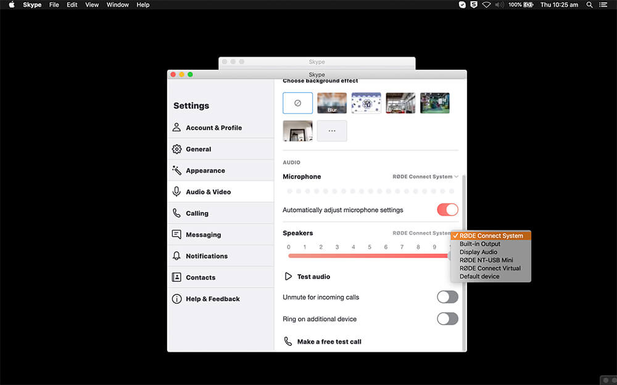Click the Notifications bell icon
The image size is (617, 385).
tap(176, 256)
